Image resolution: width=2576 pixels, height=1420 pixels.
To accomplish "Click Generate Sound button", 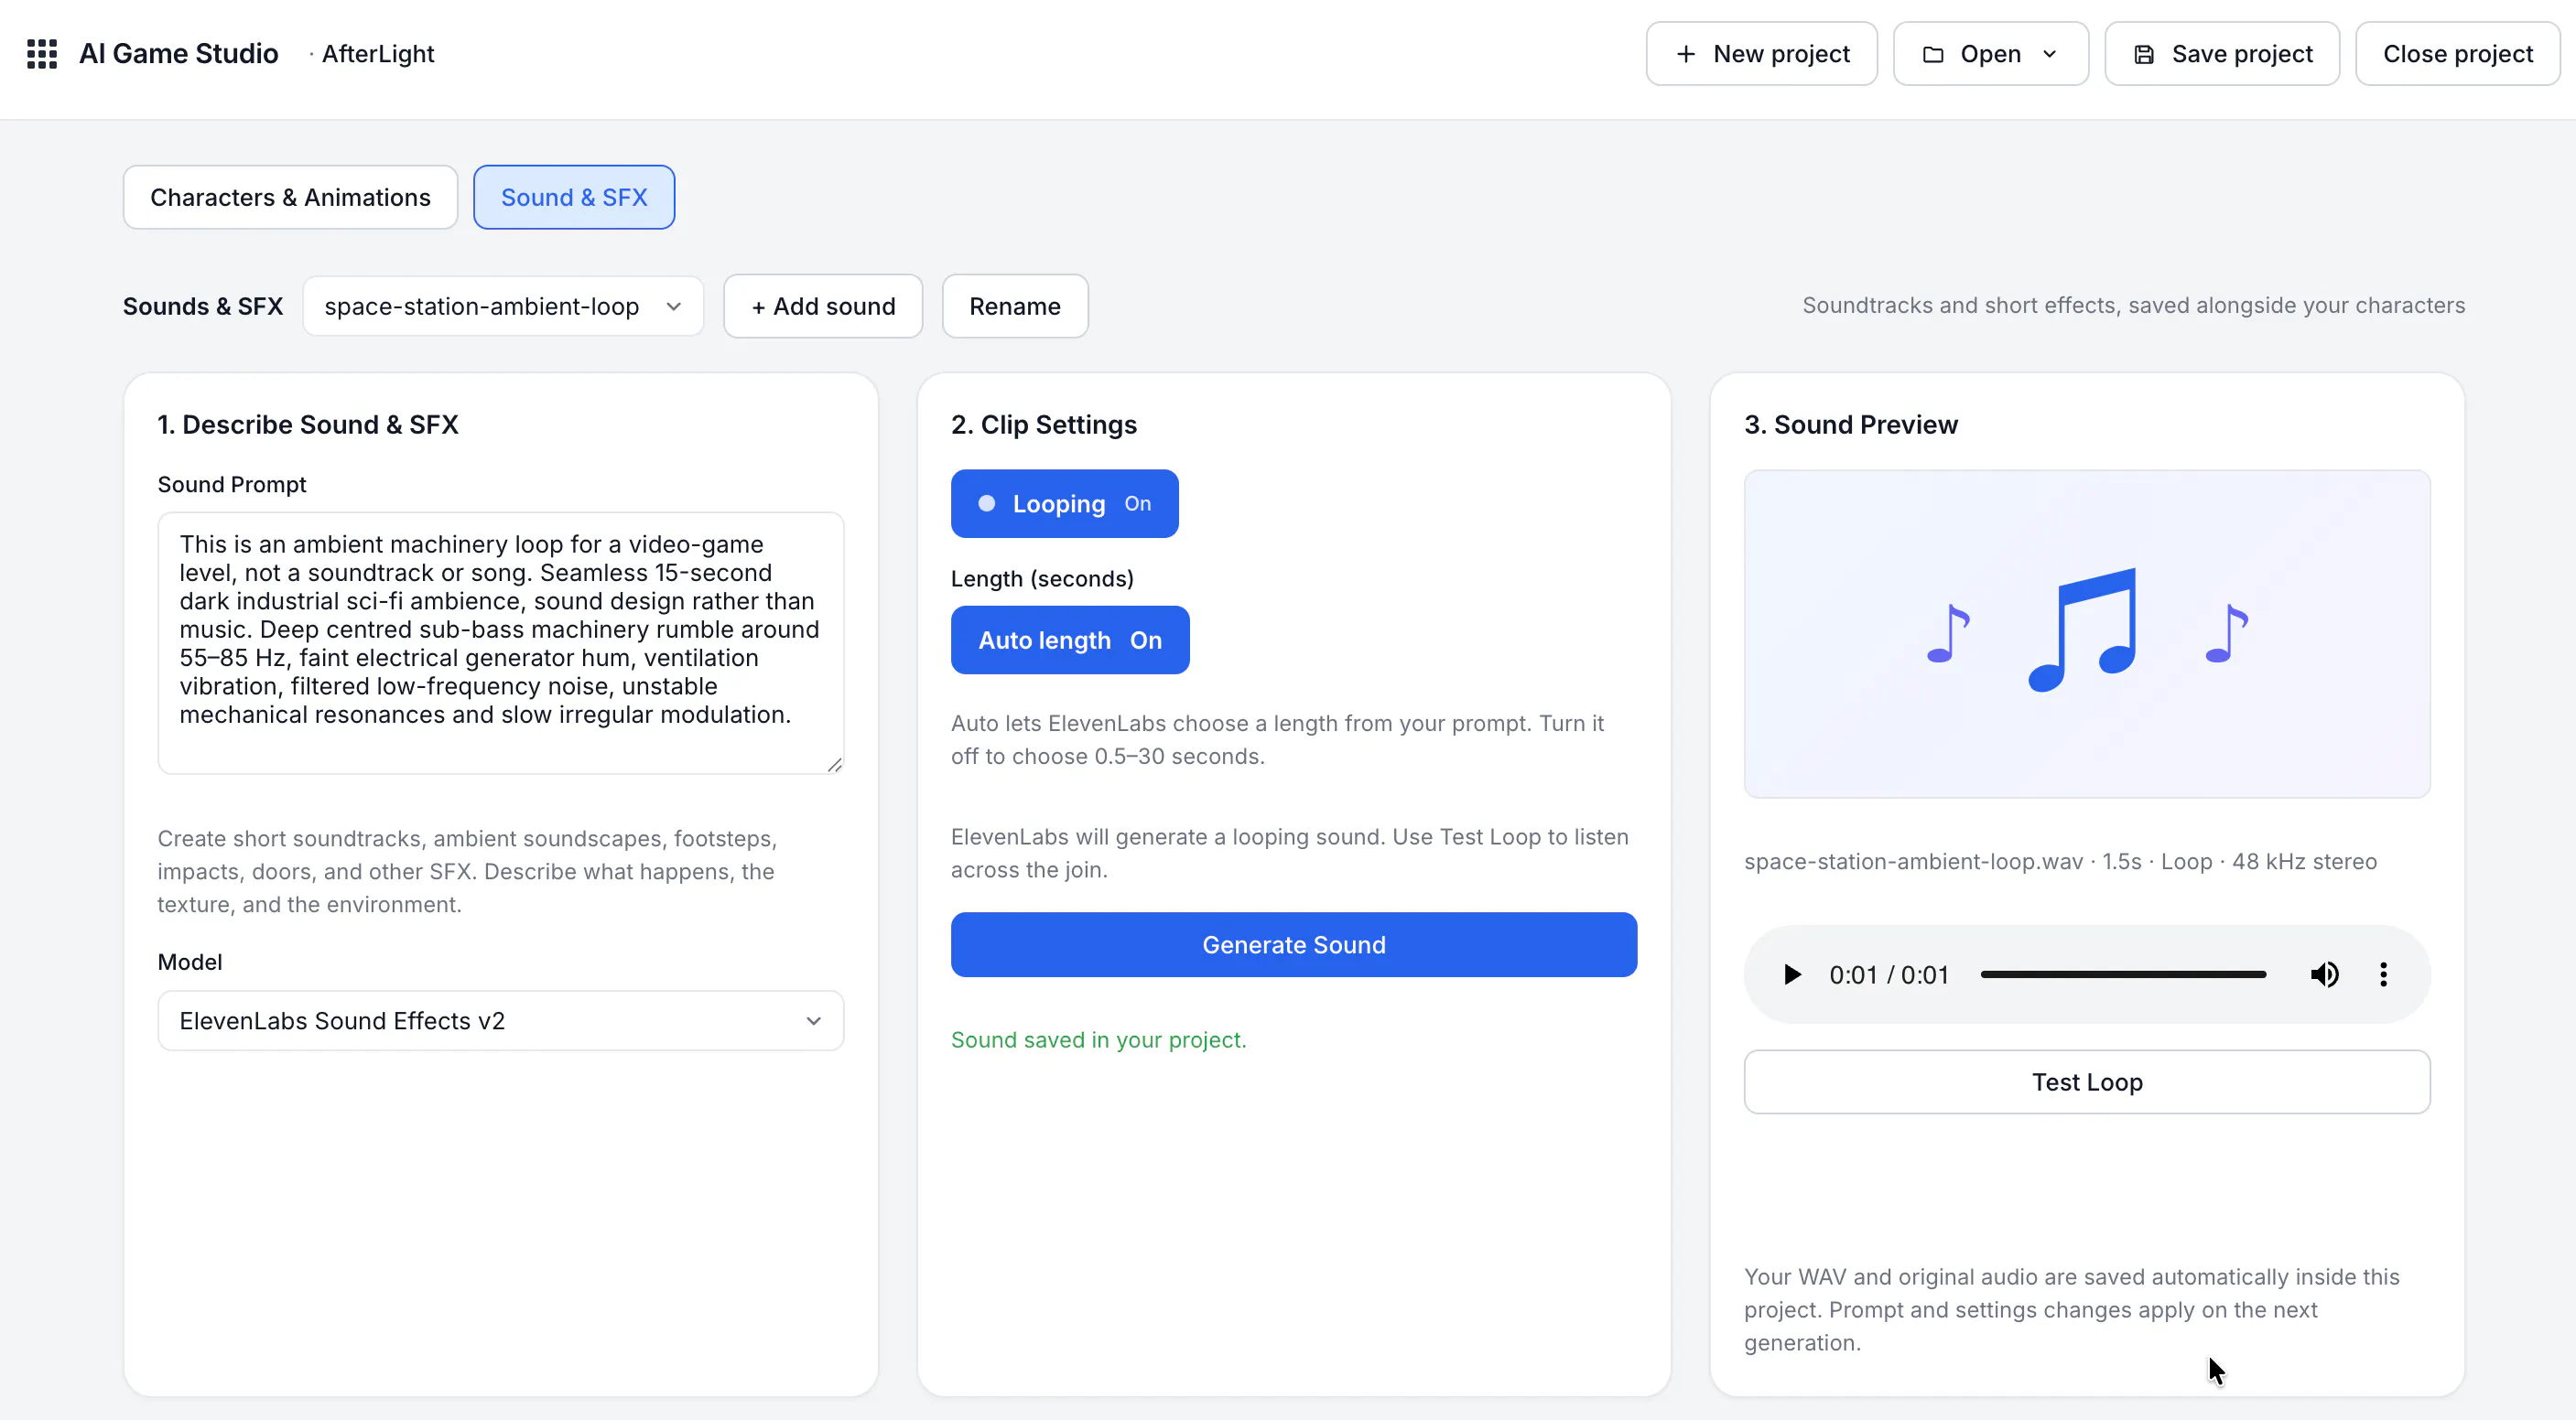I will click(x=1293, y=944).
